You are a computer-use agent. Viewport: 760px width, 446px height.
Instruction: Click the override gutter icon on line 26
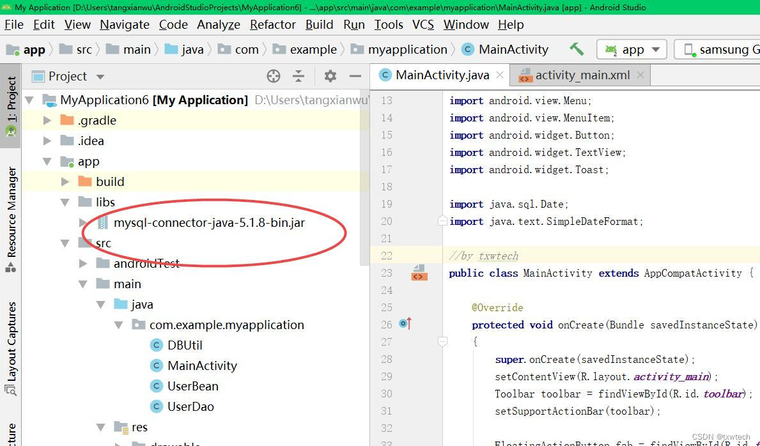(x=405, y=323)
